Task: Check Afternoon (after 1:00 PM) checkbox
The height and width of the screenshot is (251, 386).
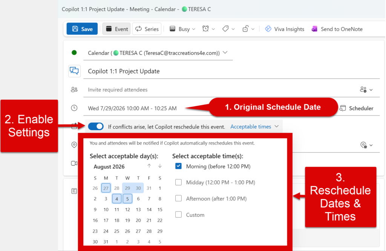Action: point(178,198)
